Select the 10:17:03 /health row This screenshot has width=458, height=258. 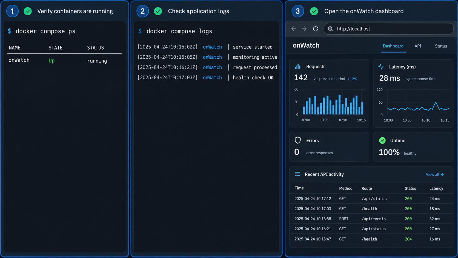pyautogui.click(x=371, y=209)
